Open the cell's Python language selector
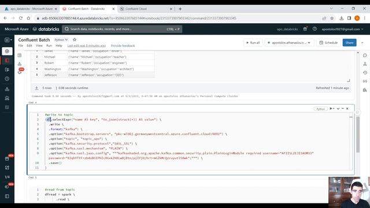Image resolution: width=370 pixels, height=208 pixels. (x=320, y=109)
